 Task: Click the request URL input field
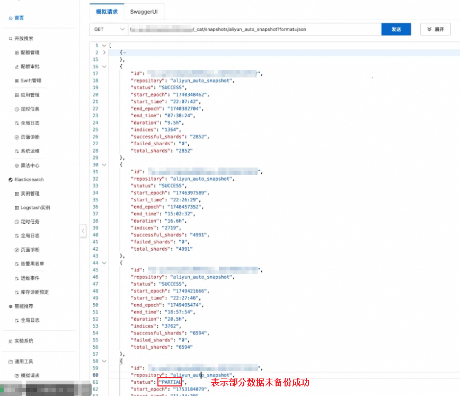coord(254,29)
